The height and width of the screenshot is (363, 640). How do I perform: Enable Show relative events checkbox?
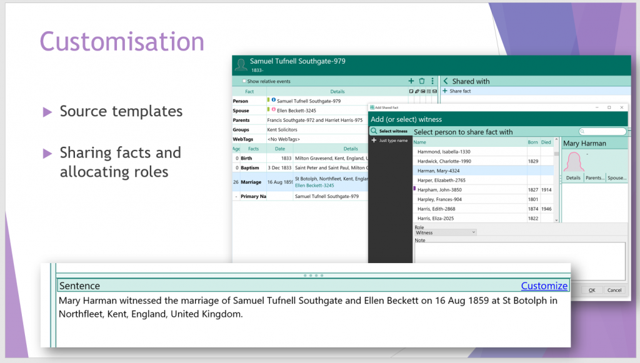click(x=244, y=81)
